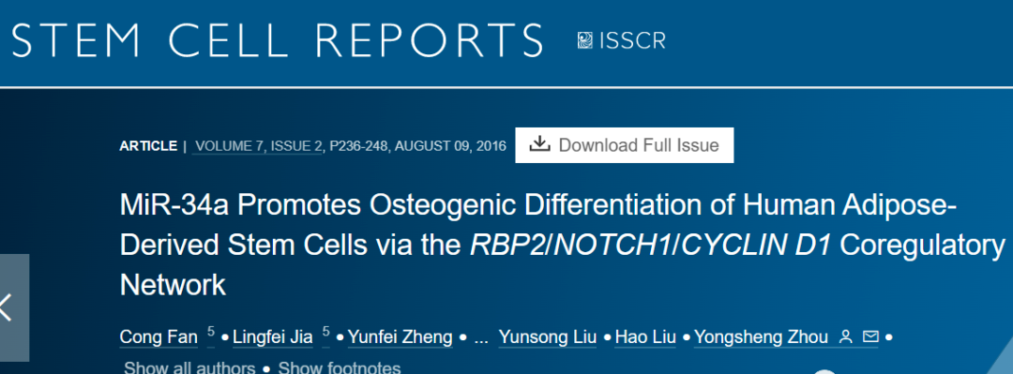Expand Show footnotes
This screenshot has width=1013, height=374.
(340, 368)
